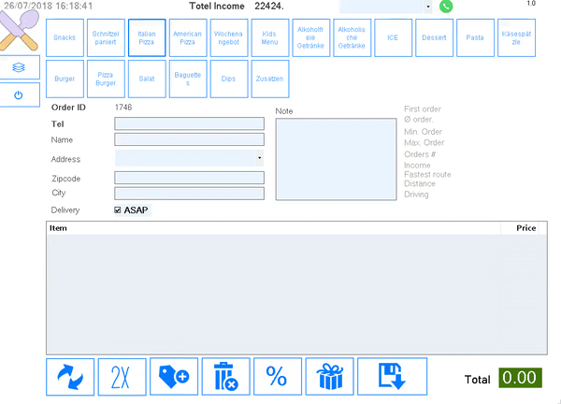Click the refresh arrows icon button

click(x=70, y=377)
